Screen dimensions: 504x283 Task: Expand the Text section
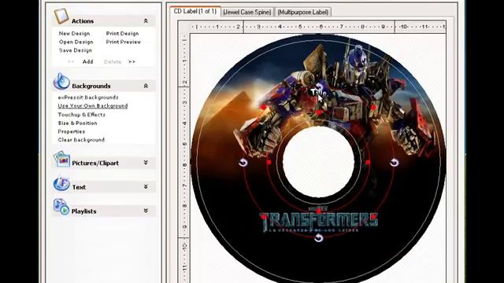point(146,186)
